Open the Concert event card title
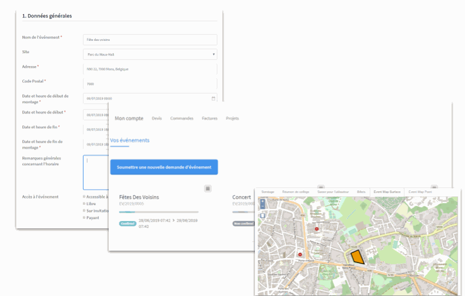 241,197
